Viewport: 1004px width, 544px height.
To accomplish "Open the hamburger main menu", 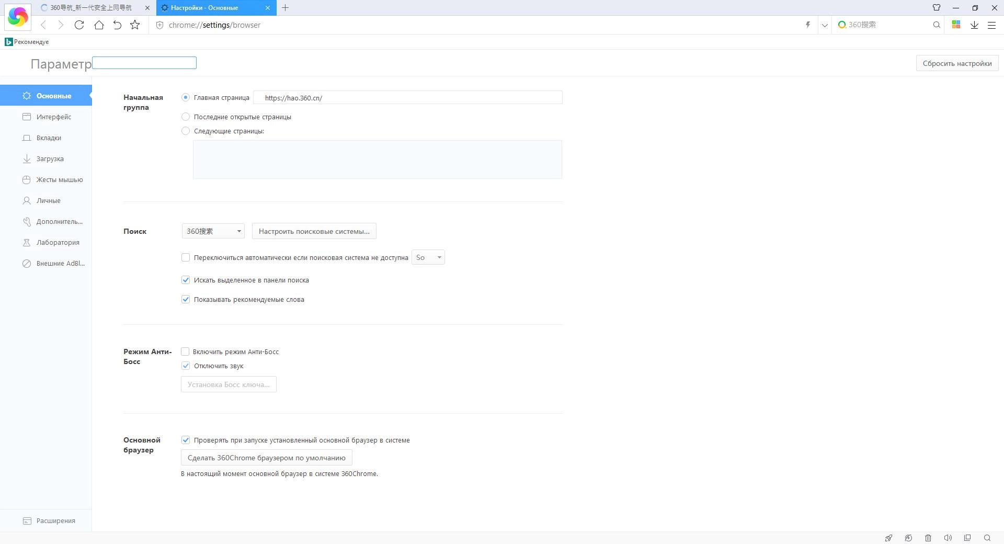I will [x=991, y=25].
